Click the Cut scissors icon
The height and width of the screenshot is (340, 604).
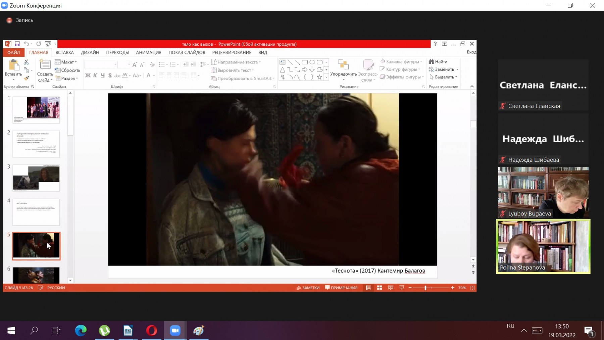(x=27, y=62)
